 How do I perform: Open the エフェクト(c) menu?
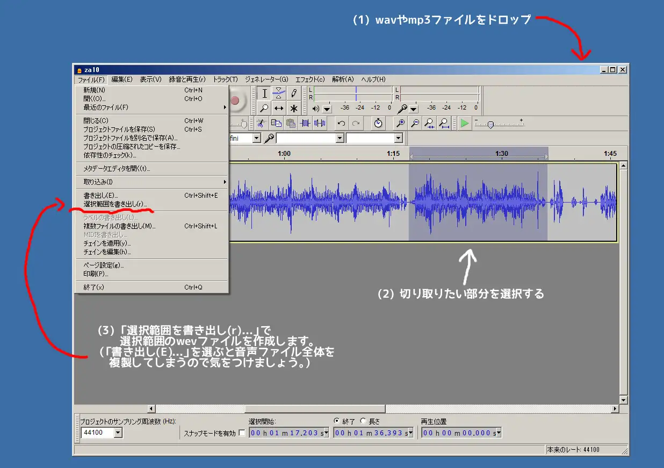(x=310, y=80)
